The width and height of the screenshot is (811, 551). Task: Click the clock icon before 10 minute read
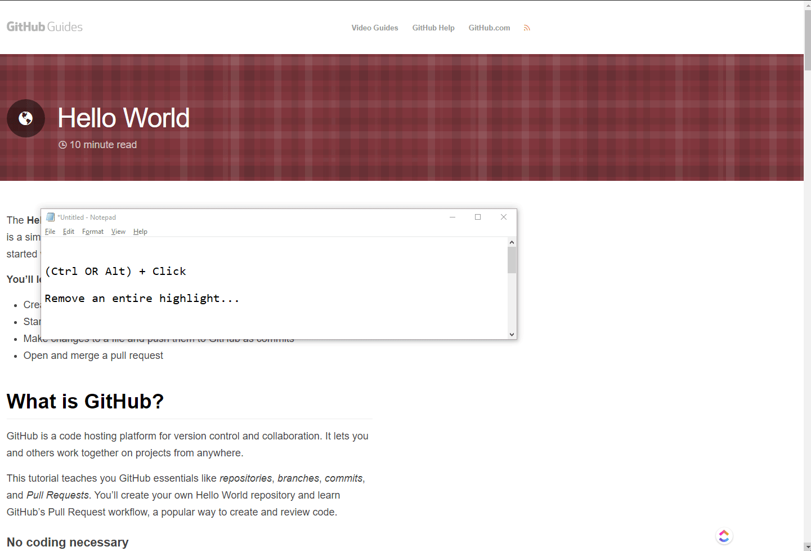pos(62,145)
